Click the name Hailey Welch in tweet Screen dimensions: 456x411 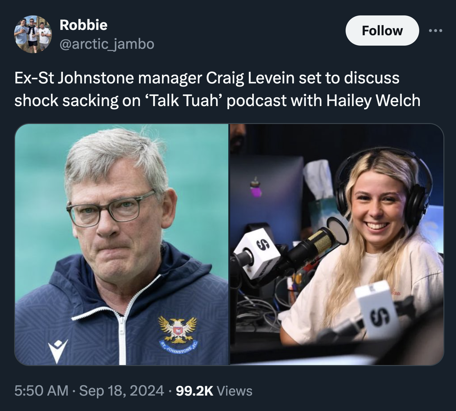373,100
